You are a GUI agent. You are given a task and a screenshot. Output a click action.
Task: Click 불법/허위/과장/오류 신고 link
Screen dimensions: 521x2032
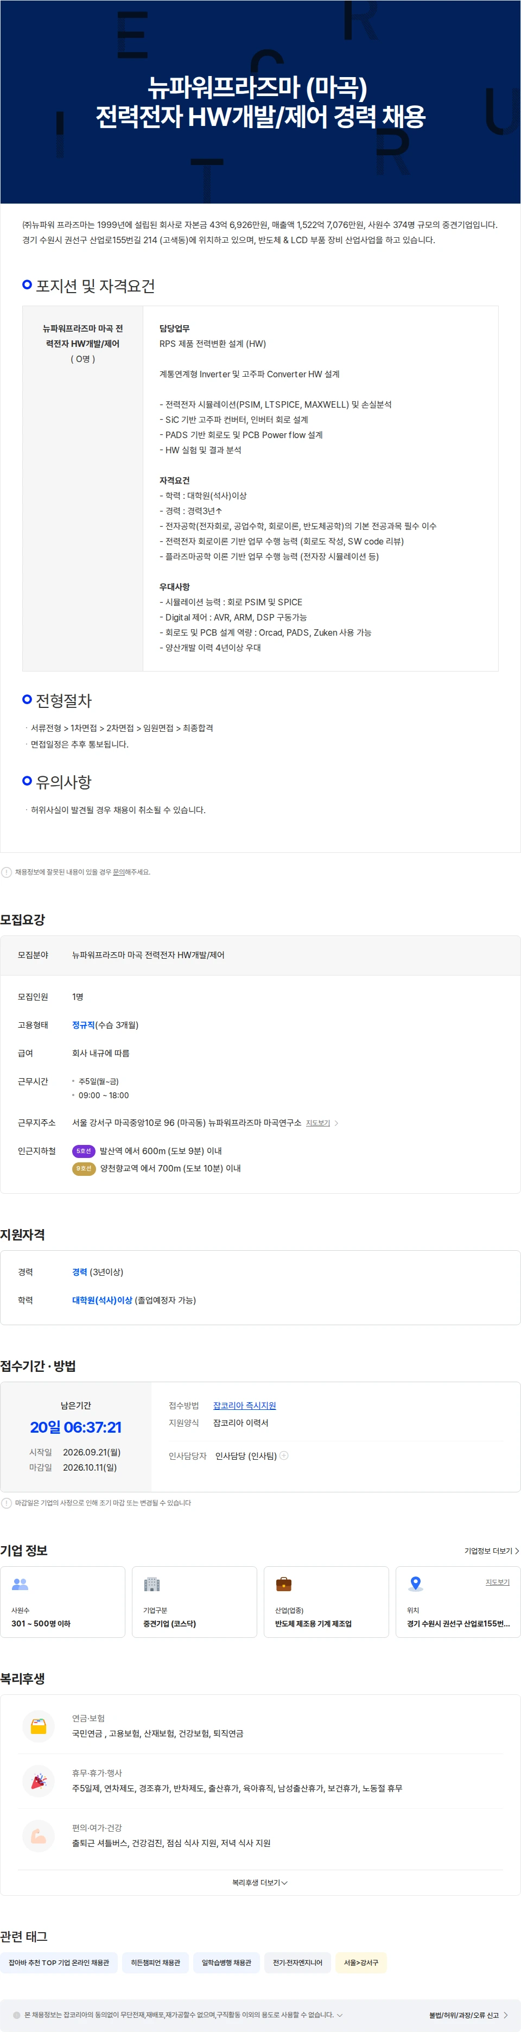(x=463, y=2015)
